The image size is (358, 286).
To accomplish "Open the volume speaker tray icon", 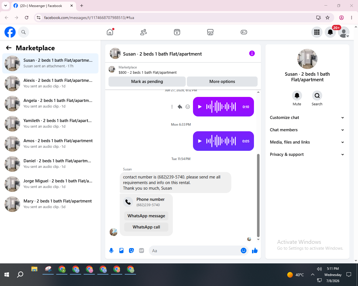I will tap(319, 269).
